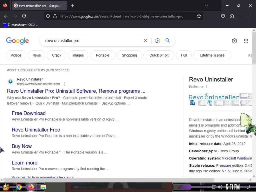The width and height of the screenshot is (256, 192).
Task: View site security lock info
Action: tap(55, 16)
